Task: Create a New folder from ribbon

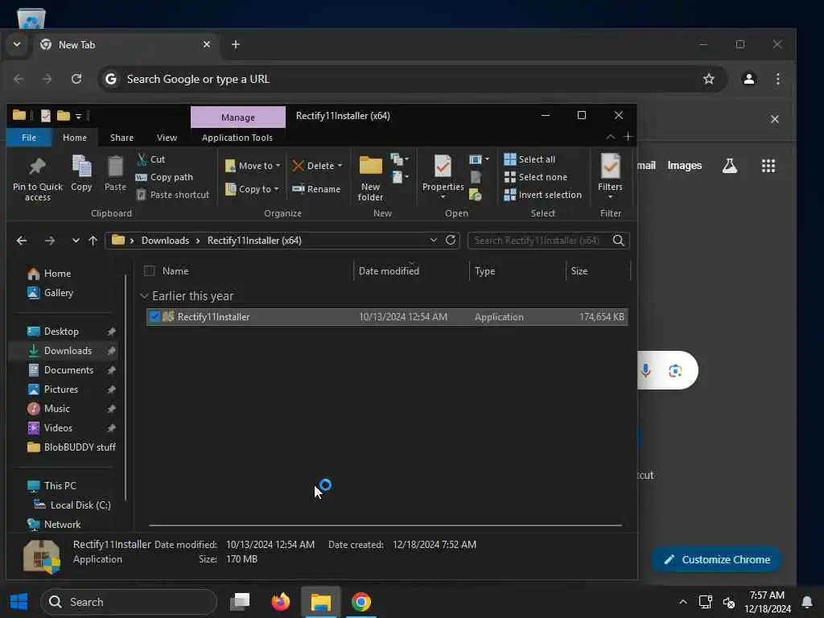Action: (370, 179)
